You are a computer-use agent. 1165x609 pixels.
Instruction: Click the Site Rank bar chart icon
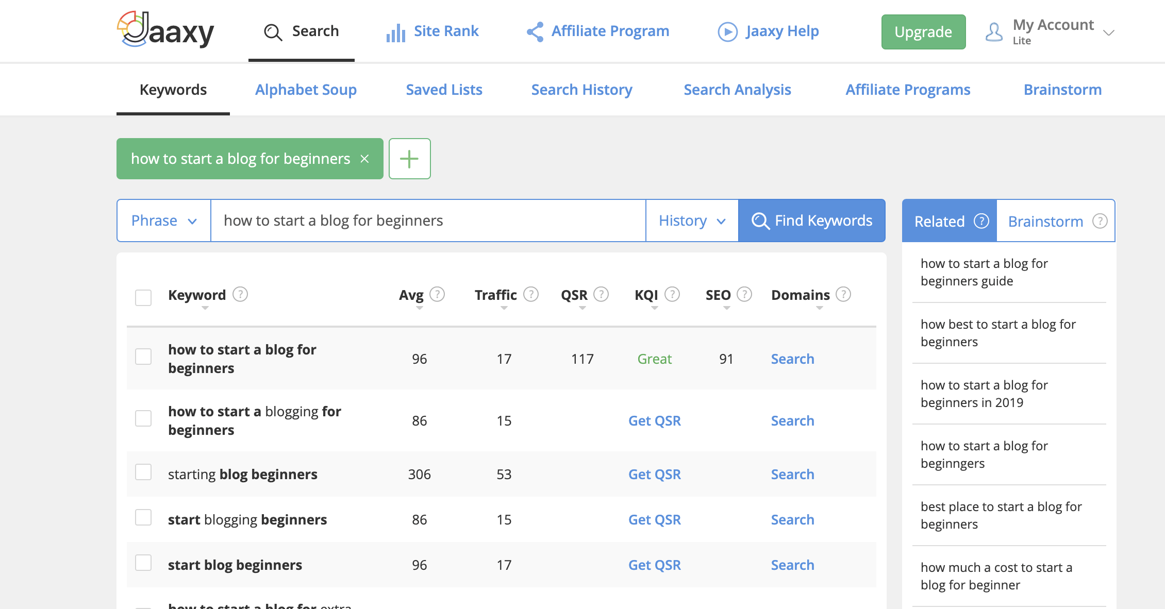(x=396, y=33)
